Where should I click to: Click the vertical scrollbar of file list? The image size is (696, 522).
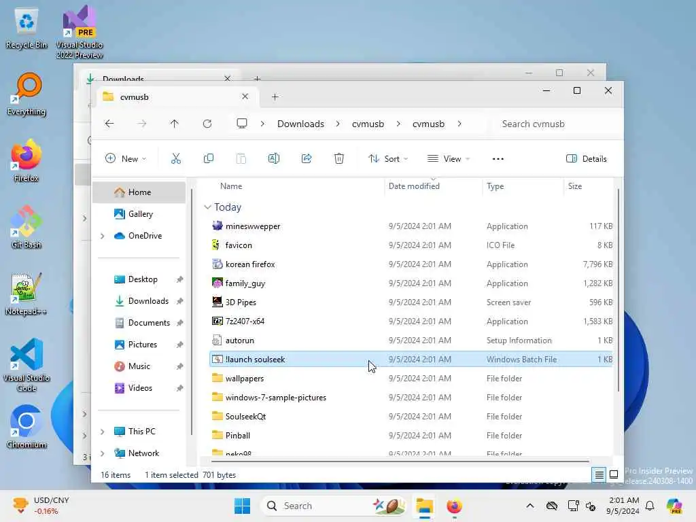tap(618, 290)
